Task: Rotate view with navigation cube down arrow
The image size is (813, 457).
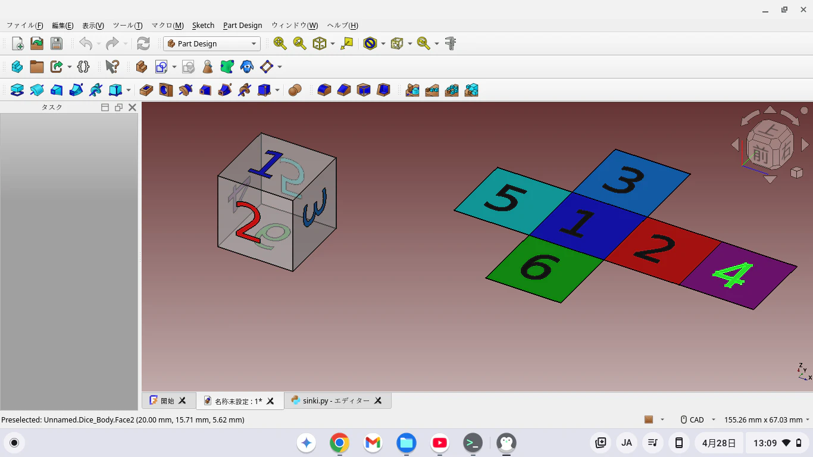Action: tap(770, 179)
